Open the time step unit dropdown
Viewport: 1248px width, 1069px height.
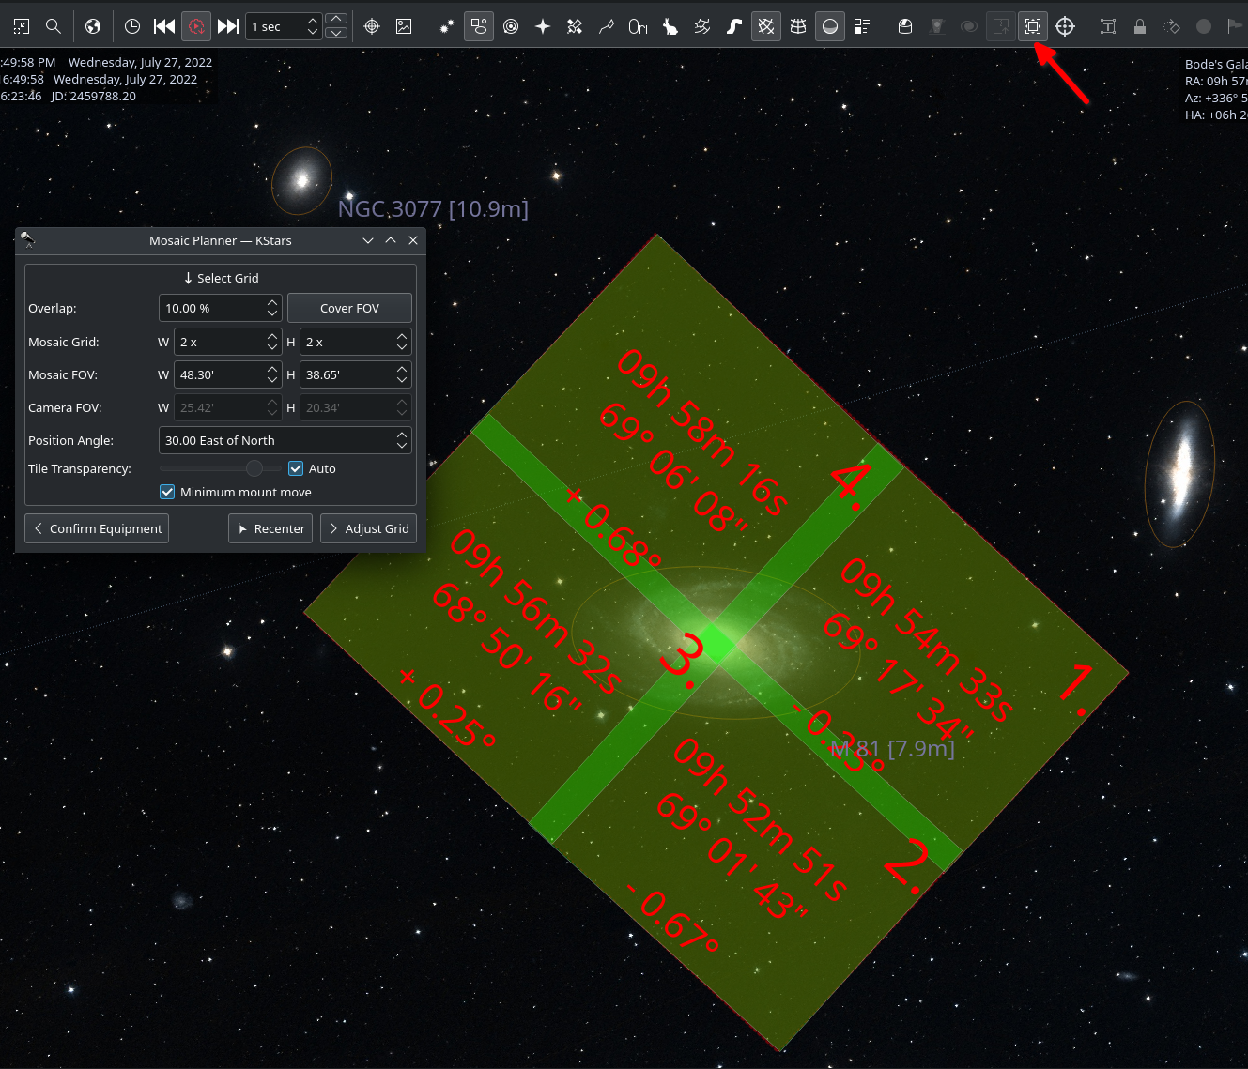[285, 26]
